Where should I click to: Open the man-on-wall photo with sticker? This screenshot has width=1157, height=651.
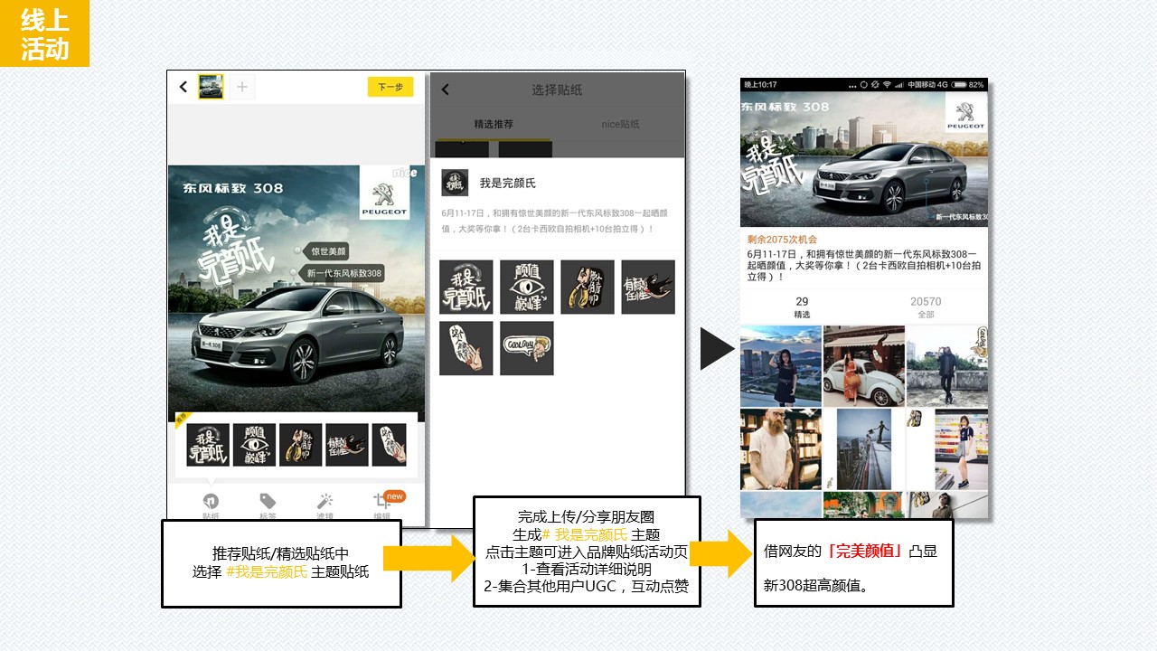coord(947,366)
